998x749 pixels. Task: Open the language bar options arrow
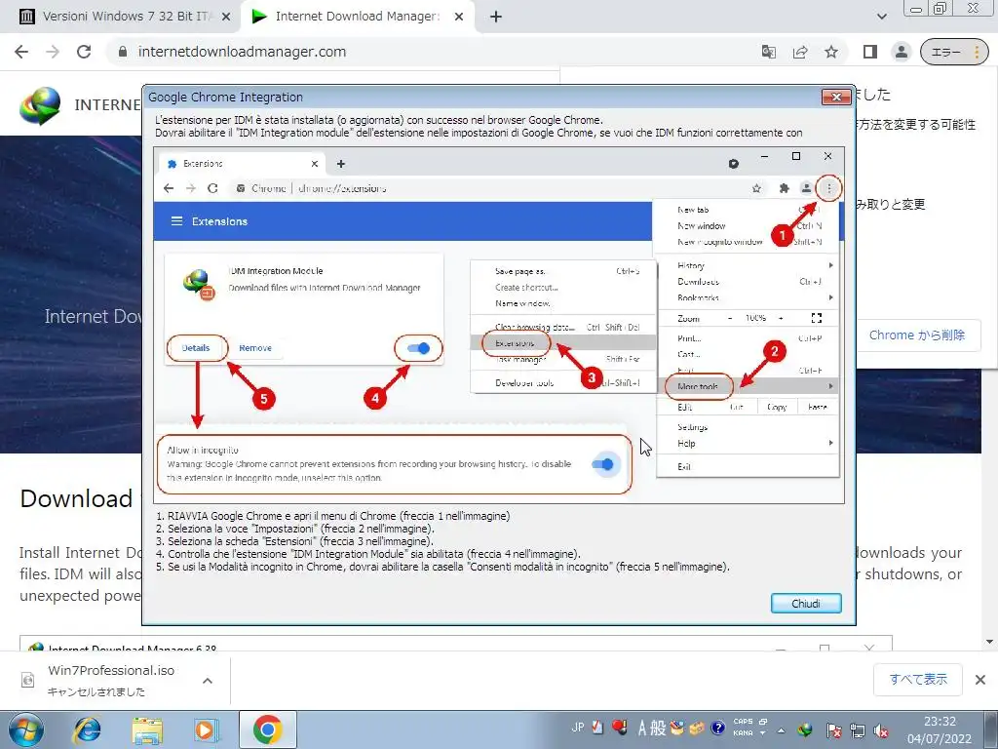tap(763, 733)
